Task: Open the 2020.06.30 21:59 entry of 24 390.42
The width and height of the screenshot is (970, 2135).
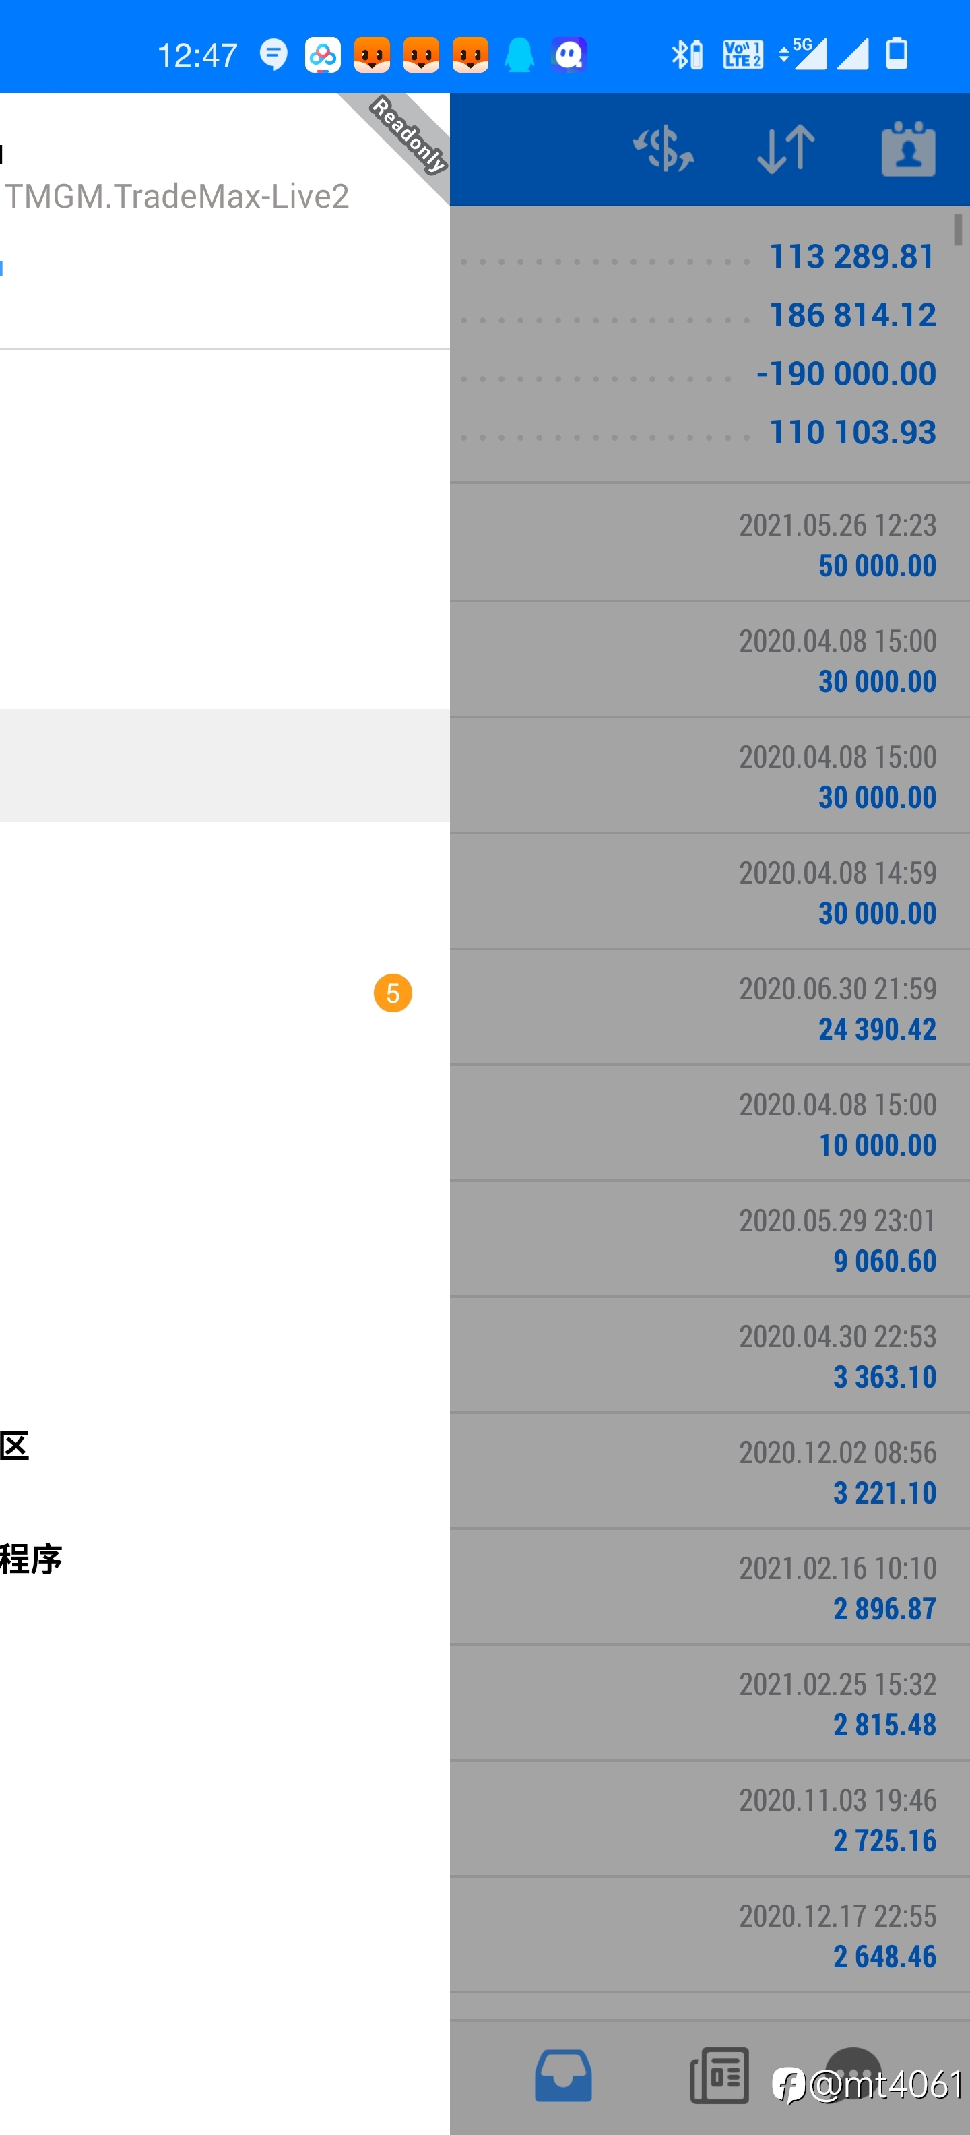Action: click(x=710, y=1007)
